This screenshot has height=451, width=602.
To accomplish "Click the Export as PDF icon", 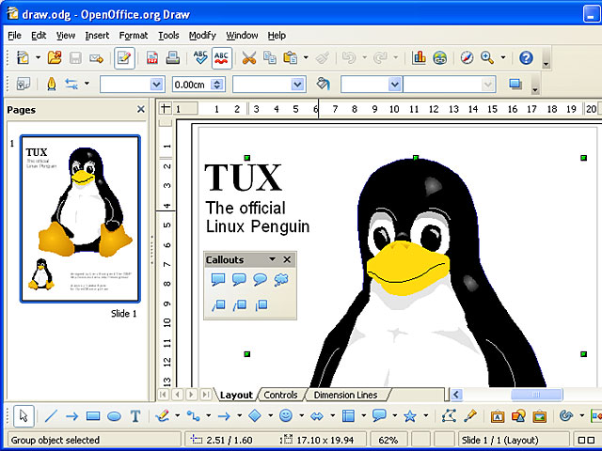I will coord(152,58).
